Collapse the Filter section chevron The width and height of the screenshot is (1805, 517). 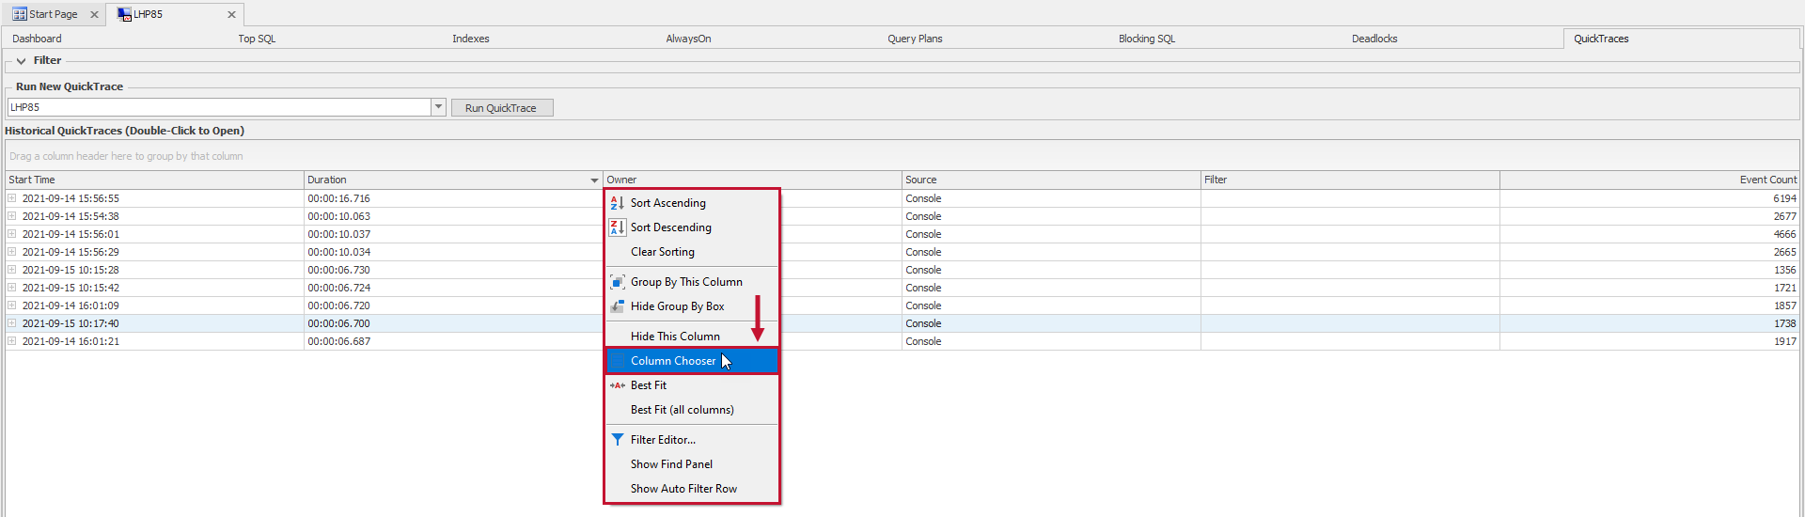(x=21, y=61)
